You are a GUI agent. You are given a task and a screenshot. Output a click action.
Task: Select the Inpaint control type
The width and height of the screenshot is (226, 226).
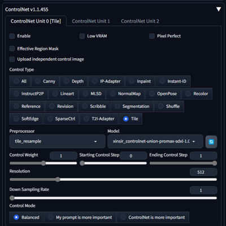click(x=140, y=81)
